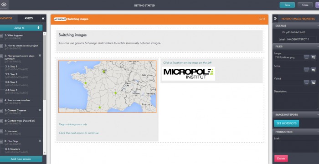Click the crop icon for Visited image
319x164 pixels.
314,82
